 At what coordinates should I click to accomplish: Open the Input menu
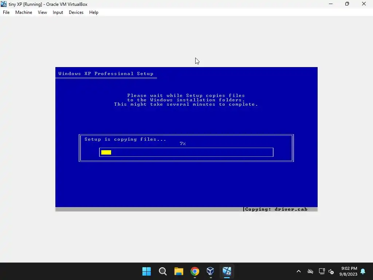click(x=58, y=12)
